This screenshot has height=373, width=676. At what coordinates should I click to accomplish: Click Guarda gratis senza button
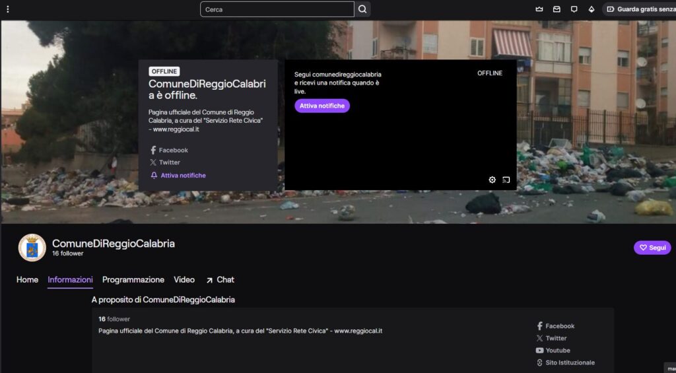coord(639,9)
